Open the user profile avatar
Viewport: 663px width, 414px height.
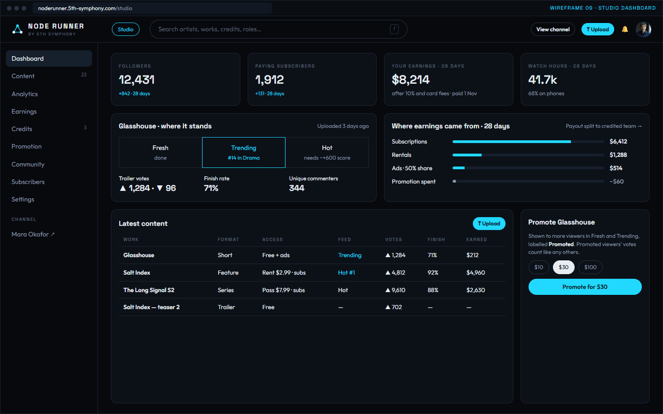click(x=643, y=29)
